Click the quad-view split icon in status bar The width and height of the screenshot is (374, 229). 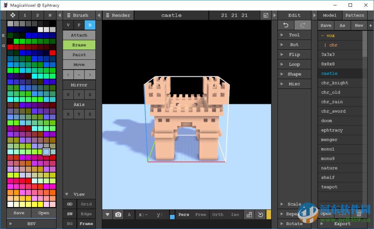[x=249, y=215]
